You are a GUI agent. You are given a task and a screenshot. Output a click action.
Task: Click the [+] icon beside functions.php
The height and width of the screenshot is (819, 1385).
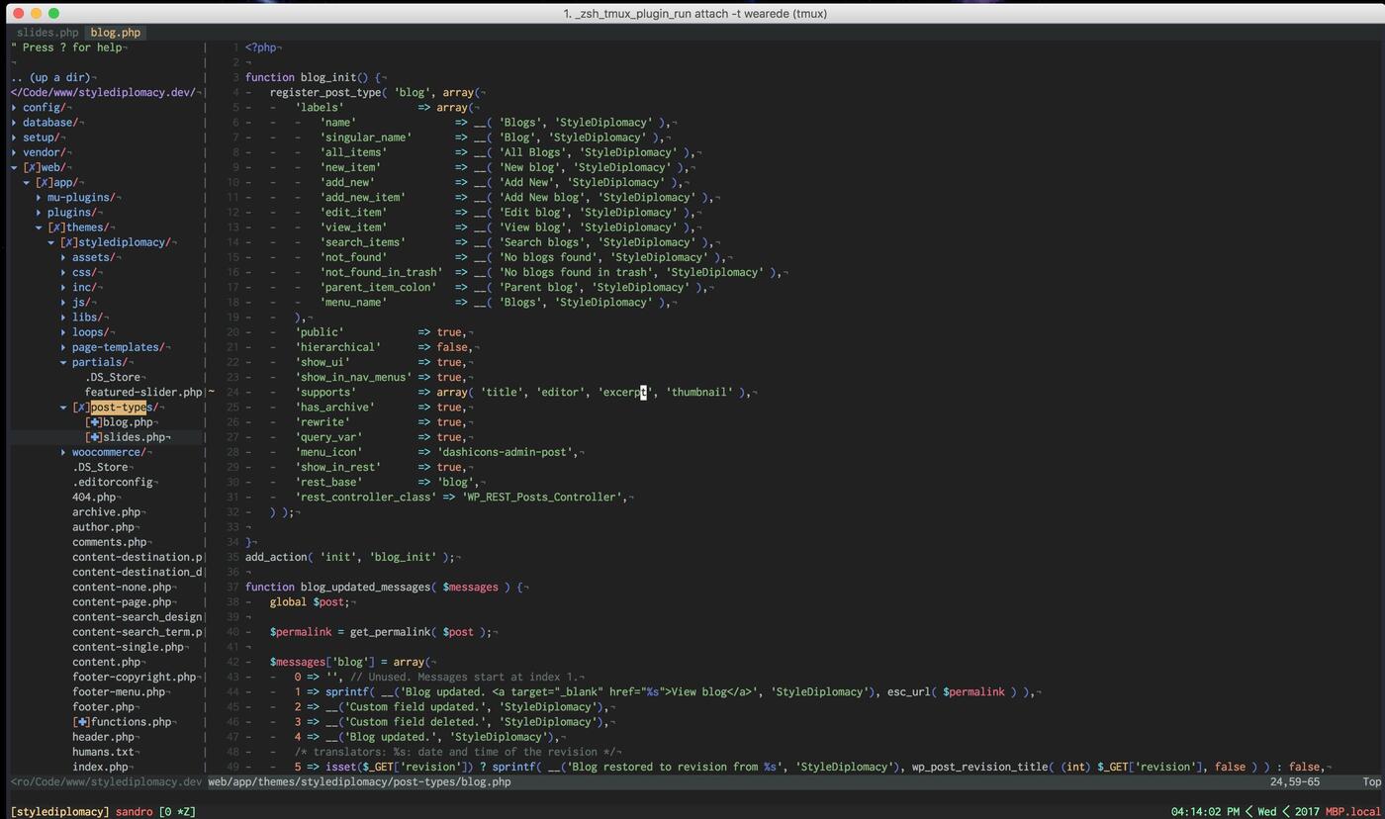point(80,721)
